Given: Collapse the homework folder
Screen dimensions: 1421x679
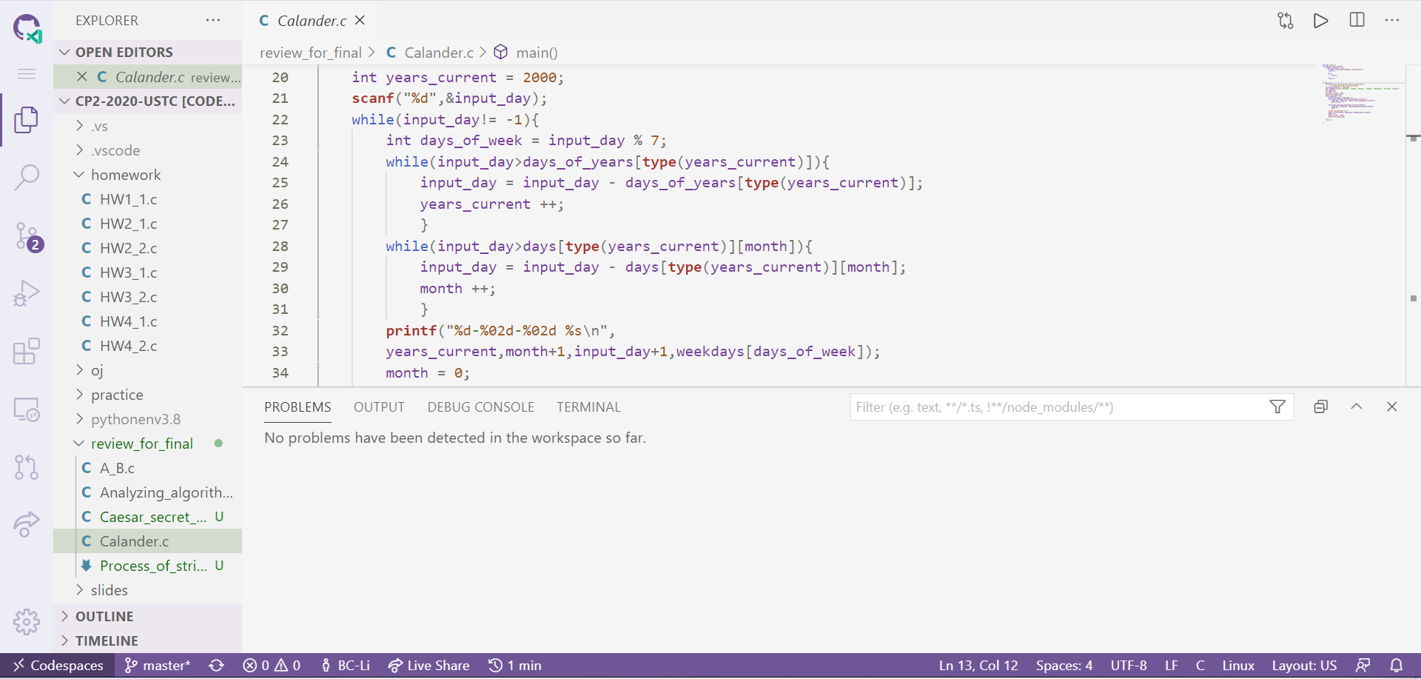Looking at the screenshot, I should point(148,175).
